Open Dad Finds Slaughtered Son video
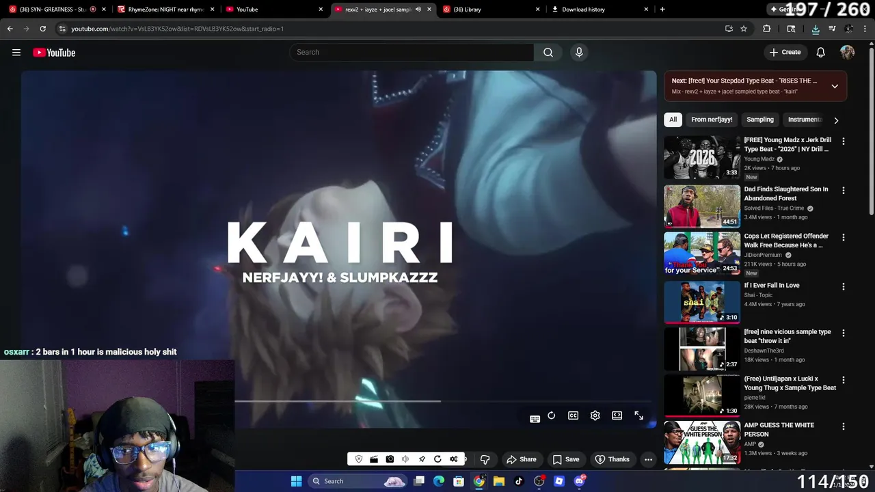Image resolution: width=875 pixels, height=492 pixels. point(702,206)
